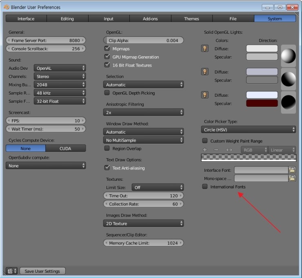Click the Screencast FPS field
Viewport: 302px width, 278px height.
(46, 120)
